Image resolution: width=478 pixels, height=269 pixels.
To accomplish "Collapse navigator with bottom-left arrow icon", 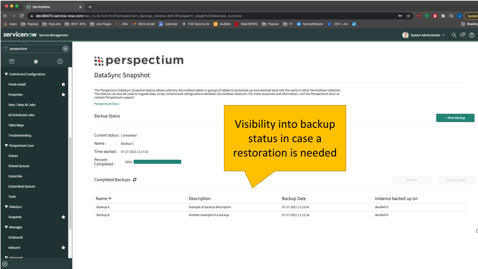I will pyautogui.click(x=5, y=264).
